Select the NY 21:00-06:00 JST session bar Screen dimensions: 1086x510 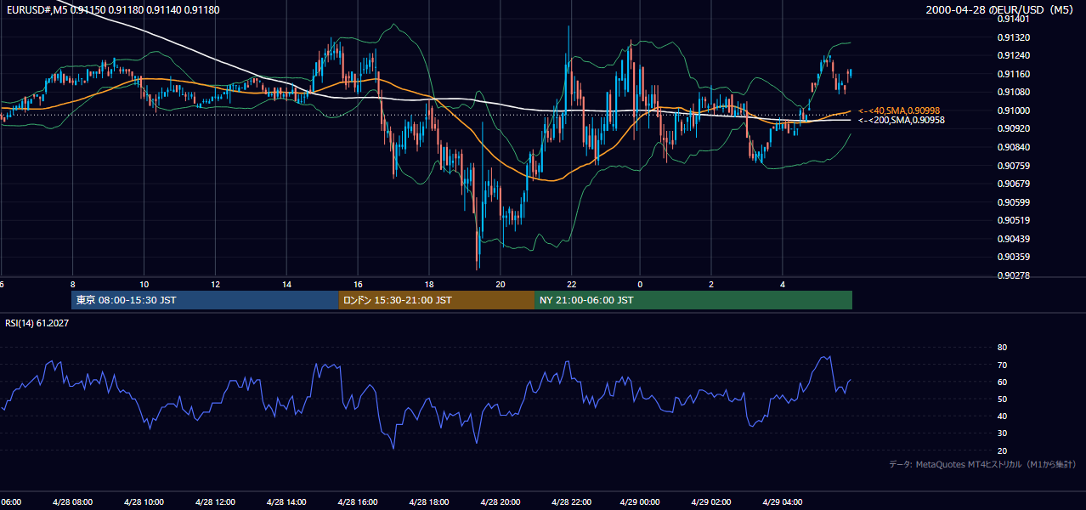tap(693, 300)
